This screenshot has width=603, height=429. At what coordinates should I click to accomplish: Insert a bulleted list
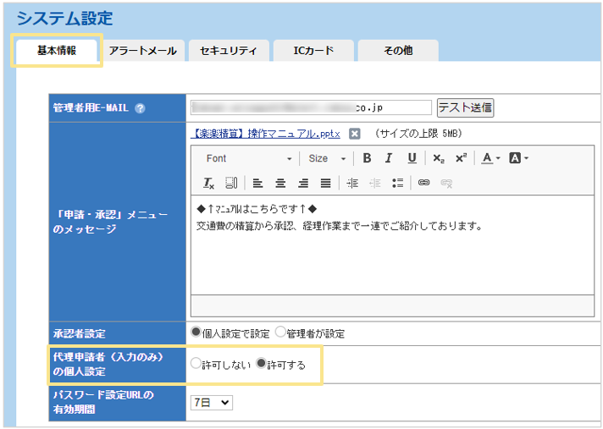[398, 183]
